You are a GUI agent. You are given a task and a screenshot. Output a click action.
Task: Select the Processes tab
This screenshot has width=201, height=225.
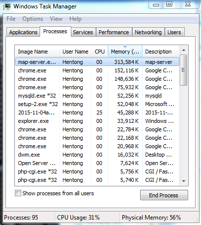[x=55, y=31]
